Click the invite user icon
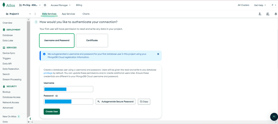The width and height of the screenshot is (278, 124). pos(260,14)
